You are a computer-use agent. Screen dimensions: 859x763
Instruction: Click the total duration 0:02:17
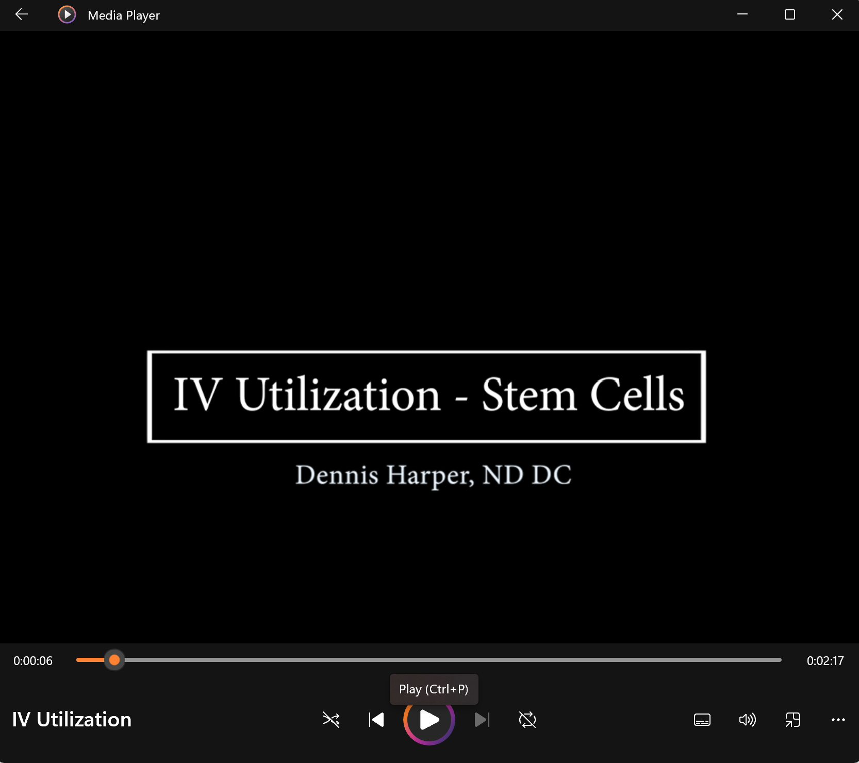[x=825, y=660]
